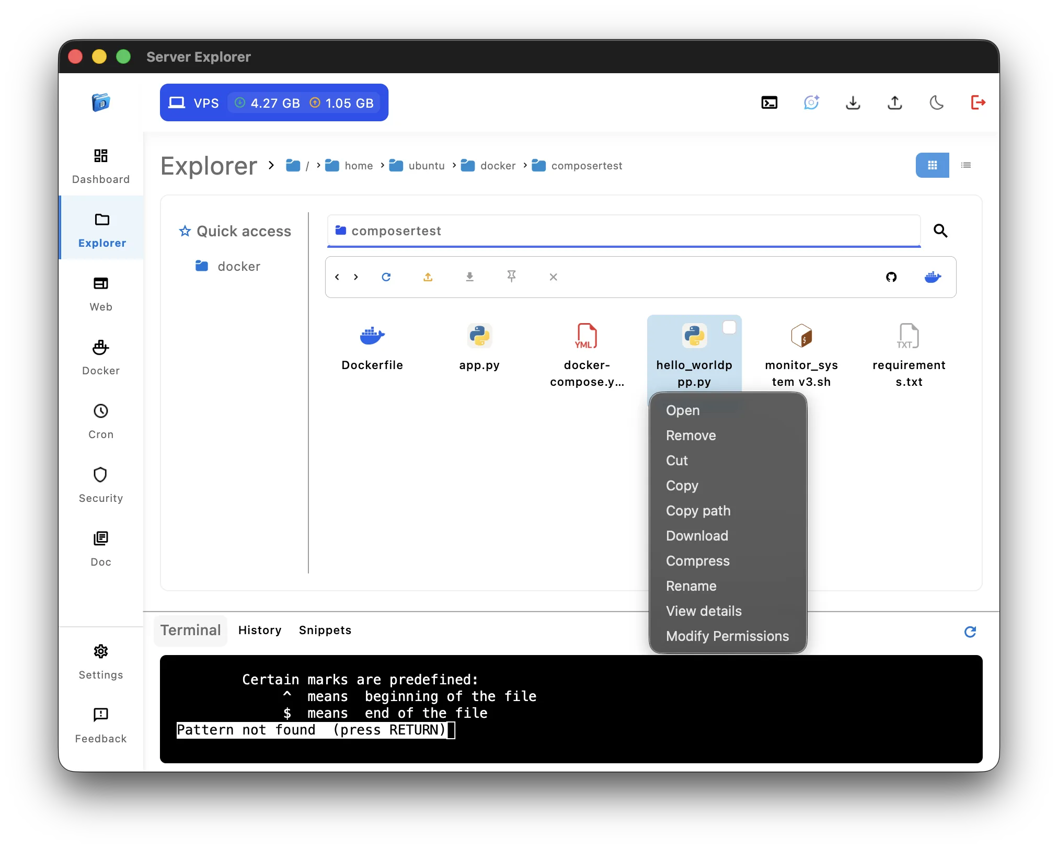Navigate to ubuntu in the breadcrumb
Image resolution: width=1058 pixels, height=849 pixels.
[x=418, y=166]
